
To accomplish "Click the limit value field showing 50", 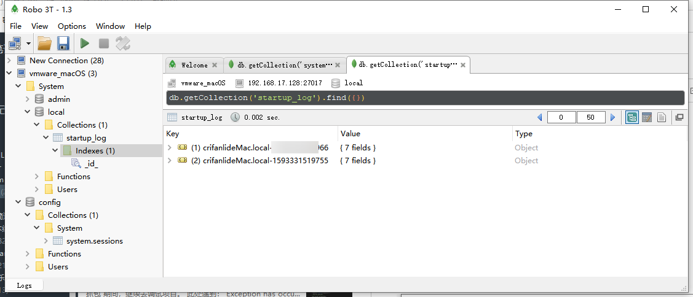I will (591, 117).
